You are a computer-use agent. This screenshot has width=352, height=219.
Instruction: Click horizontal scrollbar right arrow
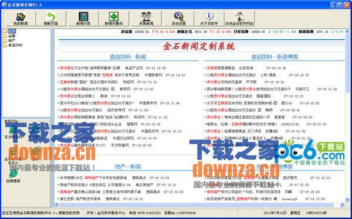342,204
